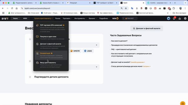Open Смотреть link for deposit status
This screenshot has height=105, width=188.
pyautogui.click(x=147, y=66)
